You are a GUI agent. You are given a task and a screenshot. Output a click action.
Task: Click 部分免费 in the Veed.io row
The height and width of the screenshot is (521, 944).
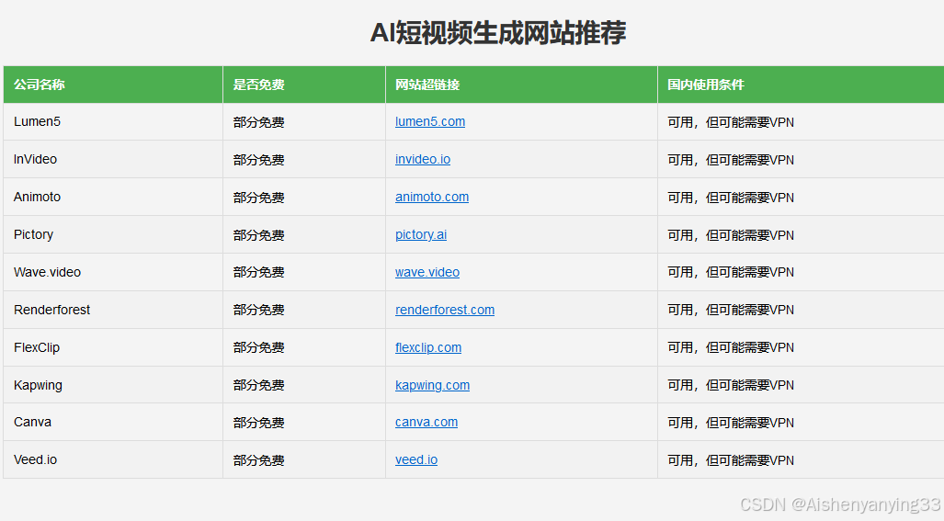tap(259, 460)
